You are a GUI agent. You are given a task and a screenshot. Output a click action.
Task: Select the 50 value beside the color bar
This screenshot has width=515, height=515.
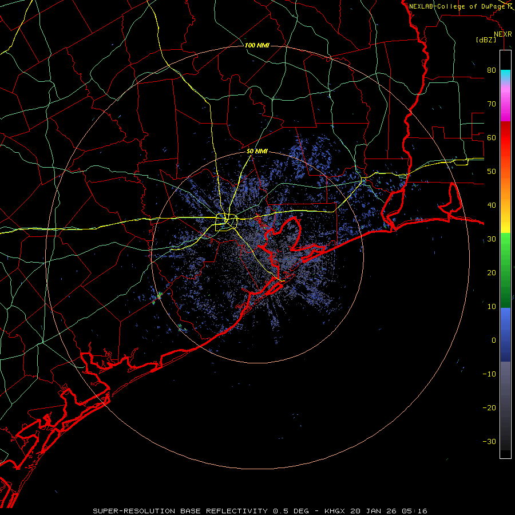[492, 172]
